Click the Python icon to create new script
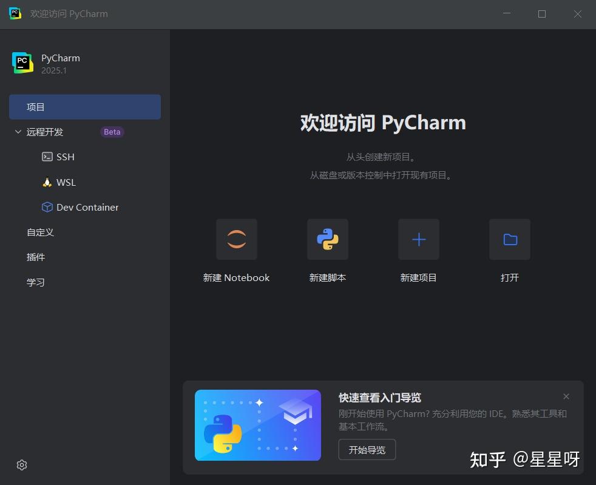 tap(327, 239)
